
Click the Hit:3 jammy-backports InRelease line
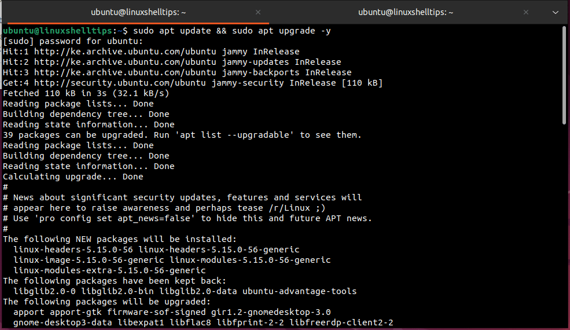177,72
